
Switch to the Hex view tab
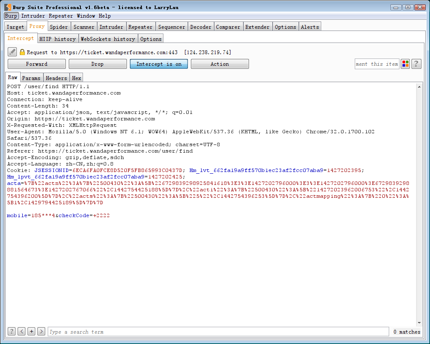pyautogui.click(x=76, y=78)
